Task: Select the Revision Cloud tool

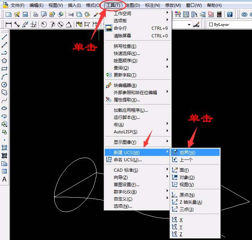Action: coord(4,92)
